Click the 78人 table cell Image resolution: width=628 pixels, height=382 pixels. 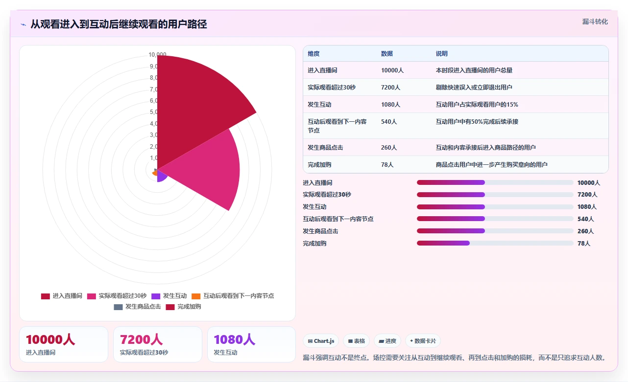pyautogui.click(x=387, y=165)
